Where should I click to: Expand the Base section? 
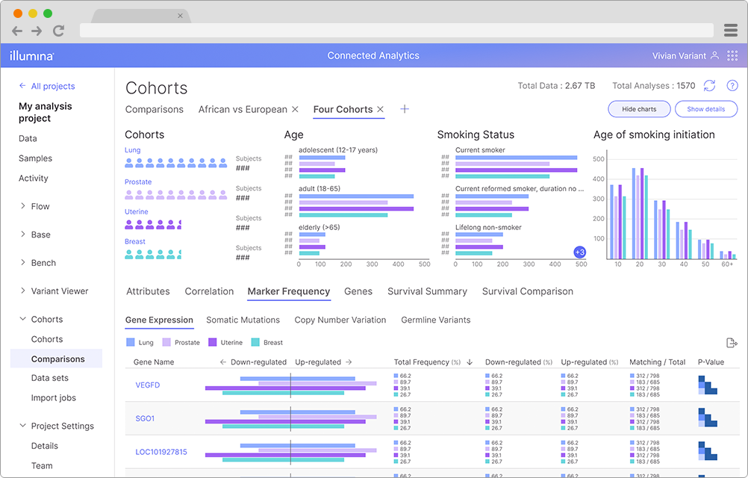point(23,235)
